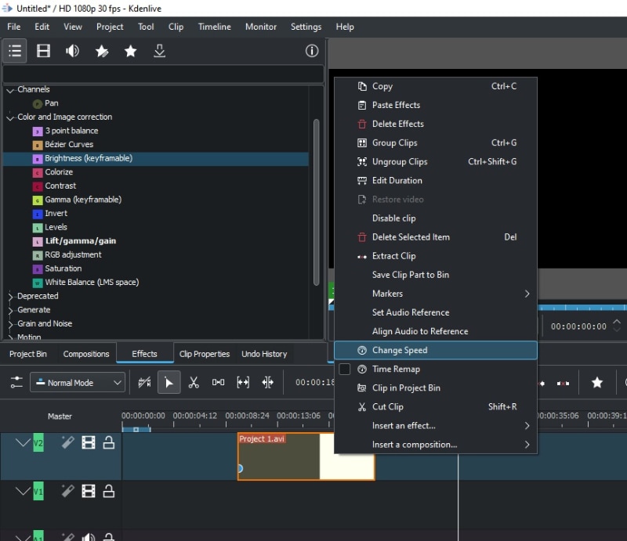Open Markers submenu
This screenshot has height=541, width=627.
click(x=436, y=294)
